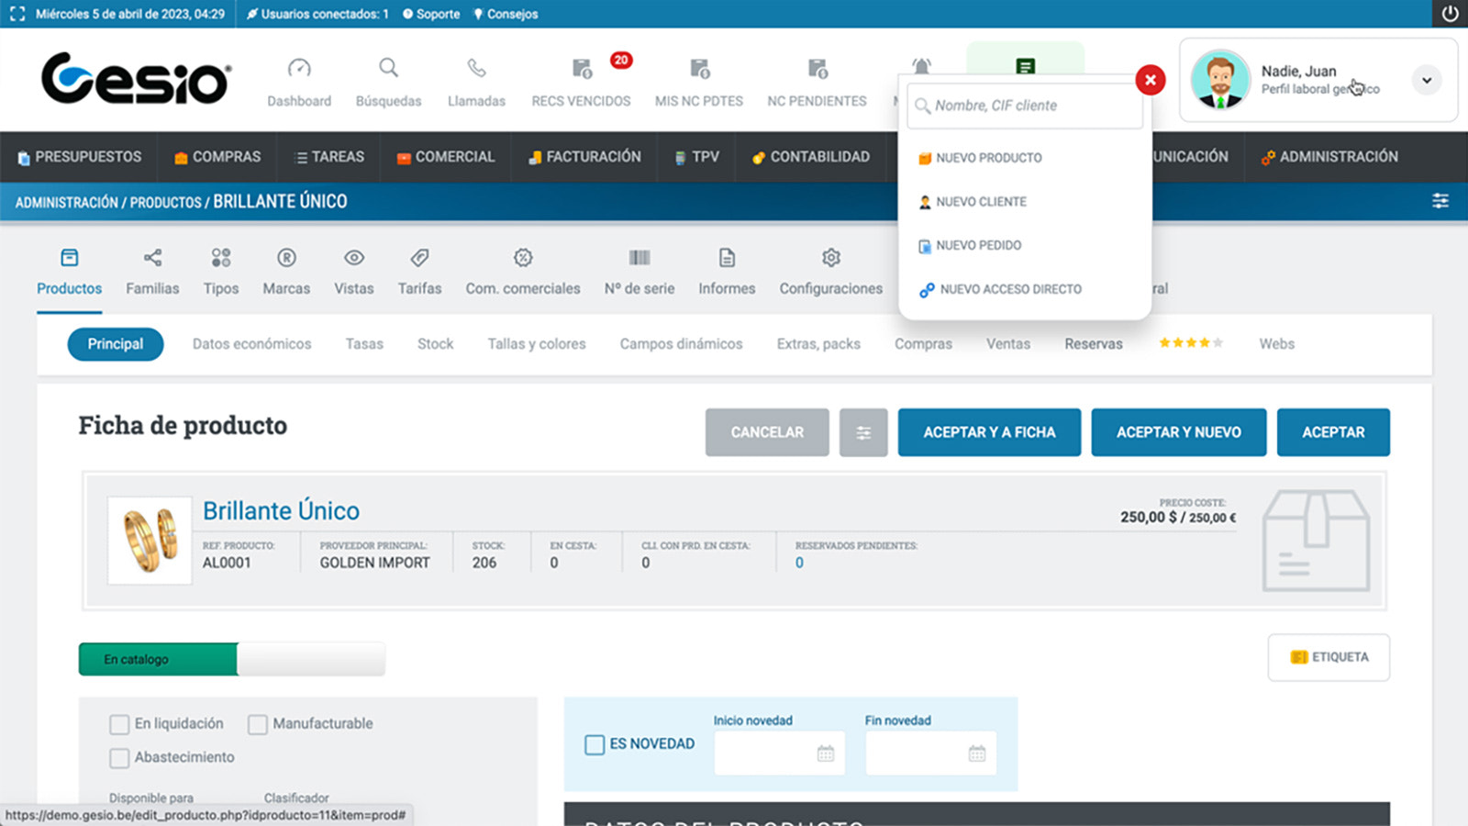Click Consejos link in top bar
The width and height of the screenshot is (1468, 826).
pyautogui.click(x=506, y=14)
